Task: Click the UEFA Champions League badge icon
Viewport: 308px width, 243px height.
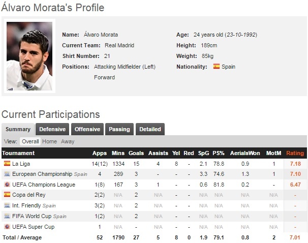Action: 7,185
